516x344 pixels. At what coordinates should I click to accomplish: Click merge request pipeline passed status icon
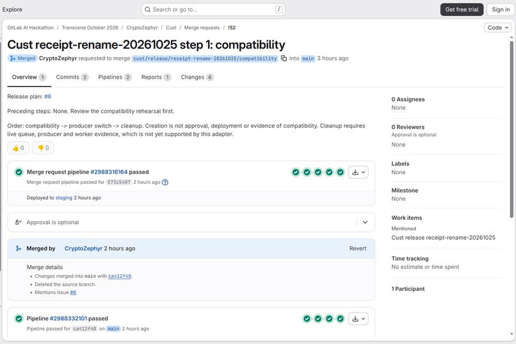(x=19, y=172)
